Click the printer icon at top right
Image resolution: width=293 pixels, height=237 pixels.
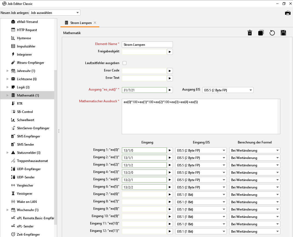pyautogui.click(x=288, y=13)
